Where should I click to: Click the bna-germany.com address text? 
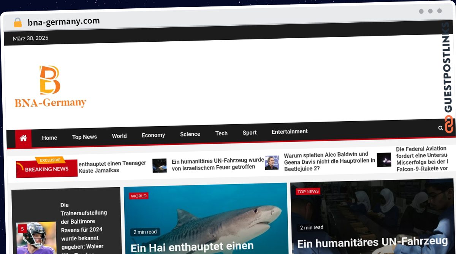point(64,22)
